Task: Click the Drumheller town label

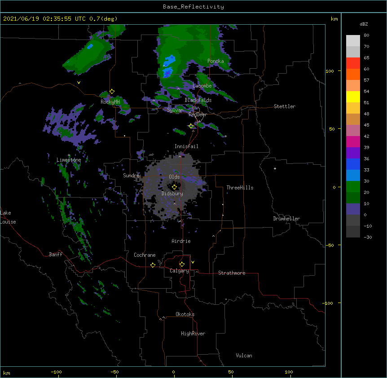Action: [286, 219]
